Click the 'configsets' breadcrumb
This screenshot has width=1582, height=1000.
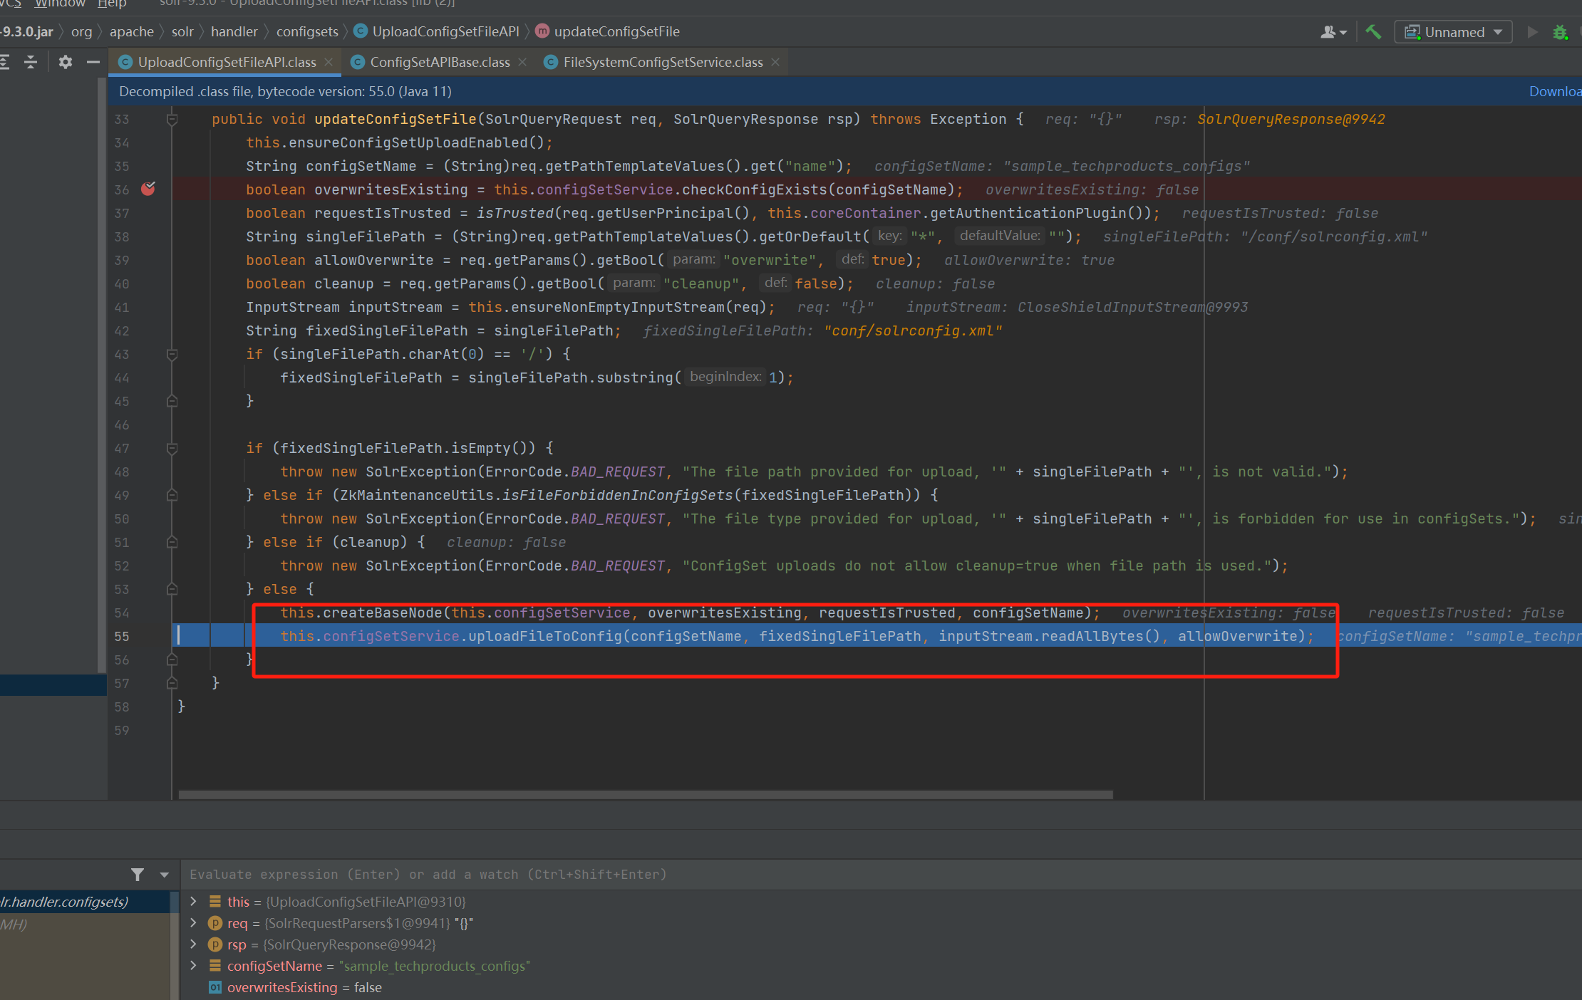[x=307, y=31]
